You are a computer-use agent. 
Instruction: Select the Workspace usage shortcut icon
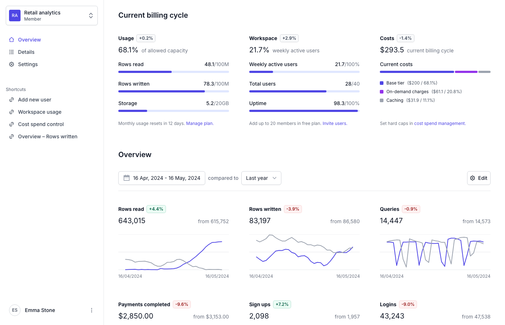12,112
